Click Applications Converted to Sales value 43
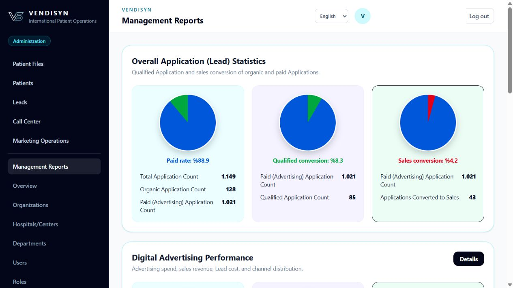The width and height of the screenshot is (513, 288). click(472, 197)
